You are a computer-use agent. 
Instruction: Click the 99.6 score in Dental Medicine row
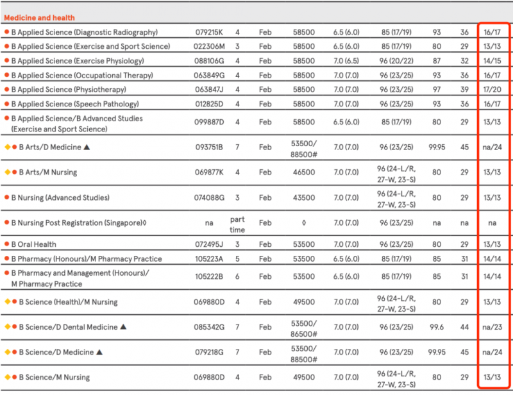click(437, 327)
